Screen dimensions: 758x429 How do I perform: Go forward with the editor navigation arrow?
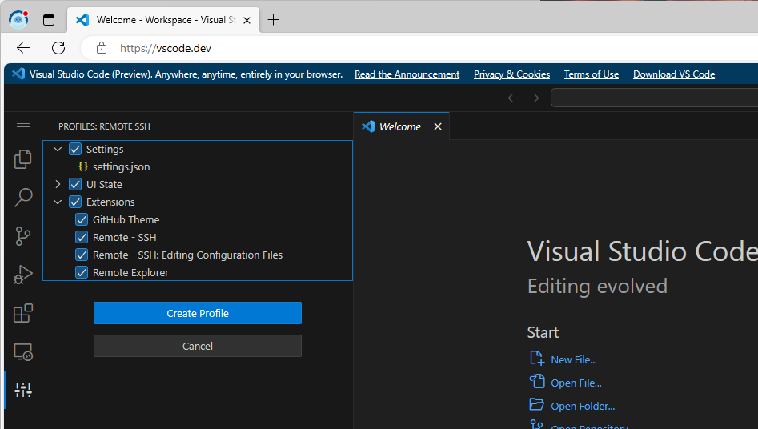pos(534,98)
